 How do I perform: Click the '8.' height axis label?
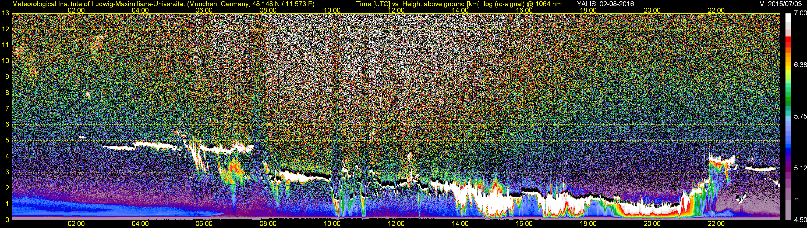tap(8, 93)
